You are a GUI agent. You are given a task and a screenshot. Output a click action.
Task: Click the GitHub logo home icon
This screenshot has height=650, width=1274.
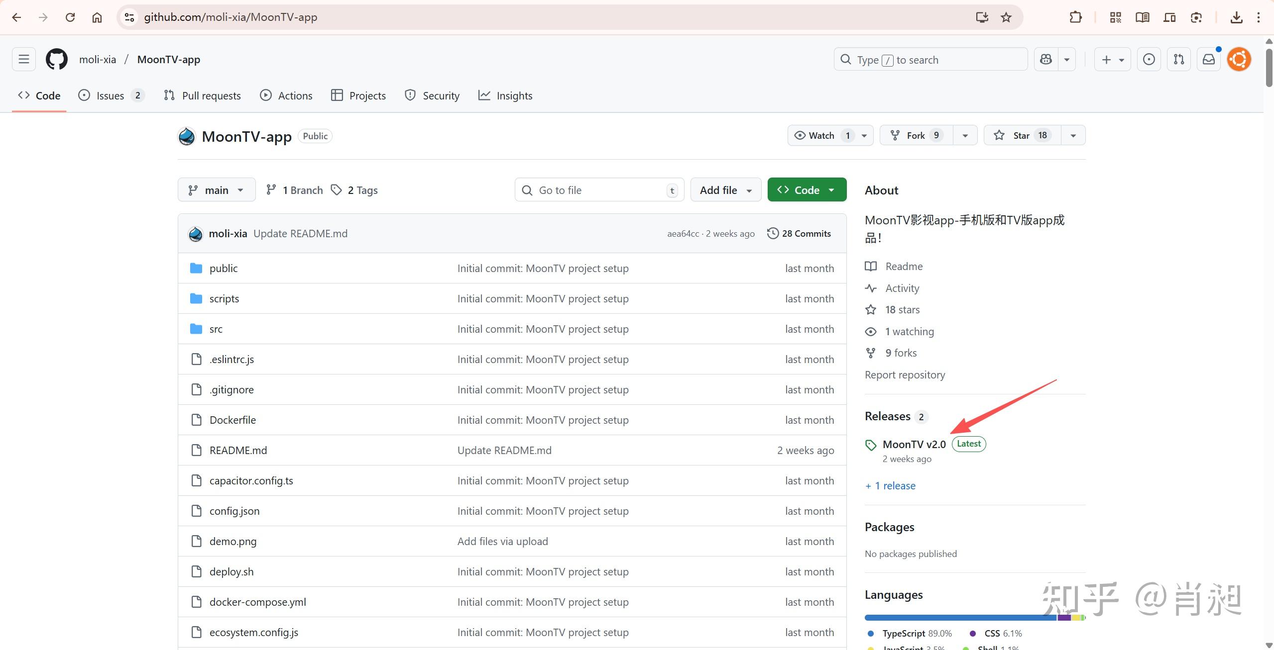[56, 60]
